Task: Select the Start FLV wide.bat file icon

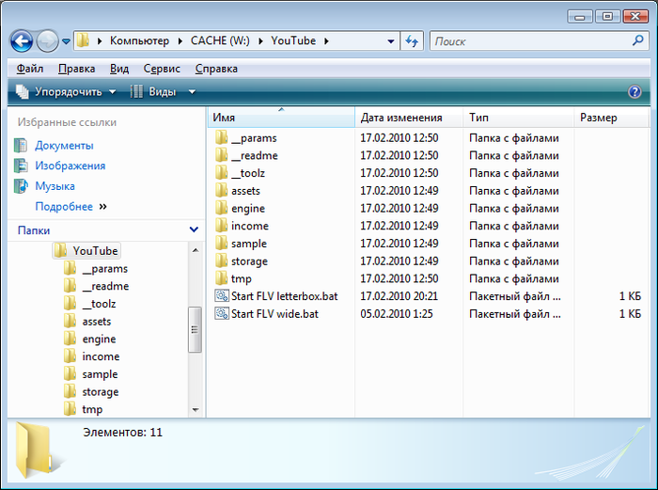Action: pyautogui.click(x=222, y=313)
